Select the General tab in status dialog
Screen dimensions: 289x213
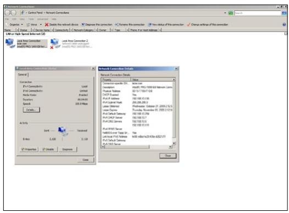[23, 74]
